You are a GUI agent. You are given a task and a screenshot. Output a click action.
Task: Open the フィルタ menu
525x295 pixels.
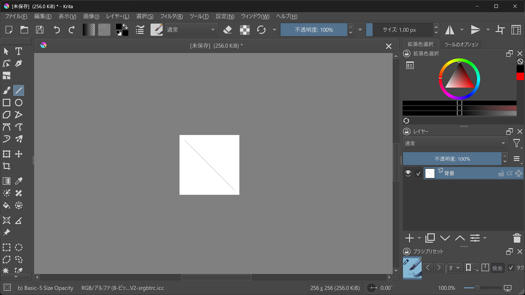(171, 16)
